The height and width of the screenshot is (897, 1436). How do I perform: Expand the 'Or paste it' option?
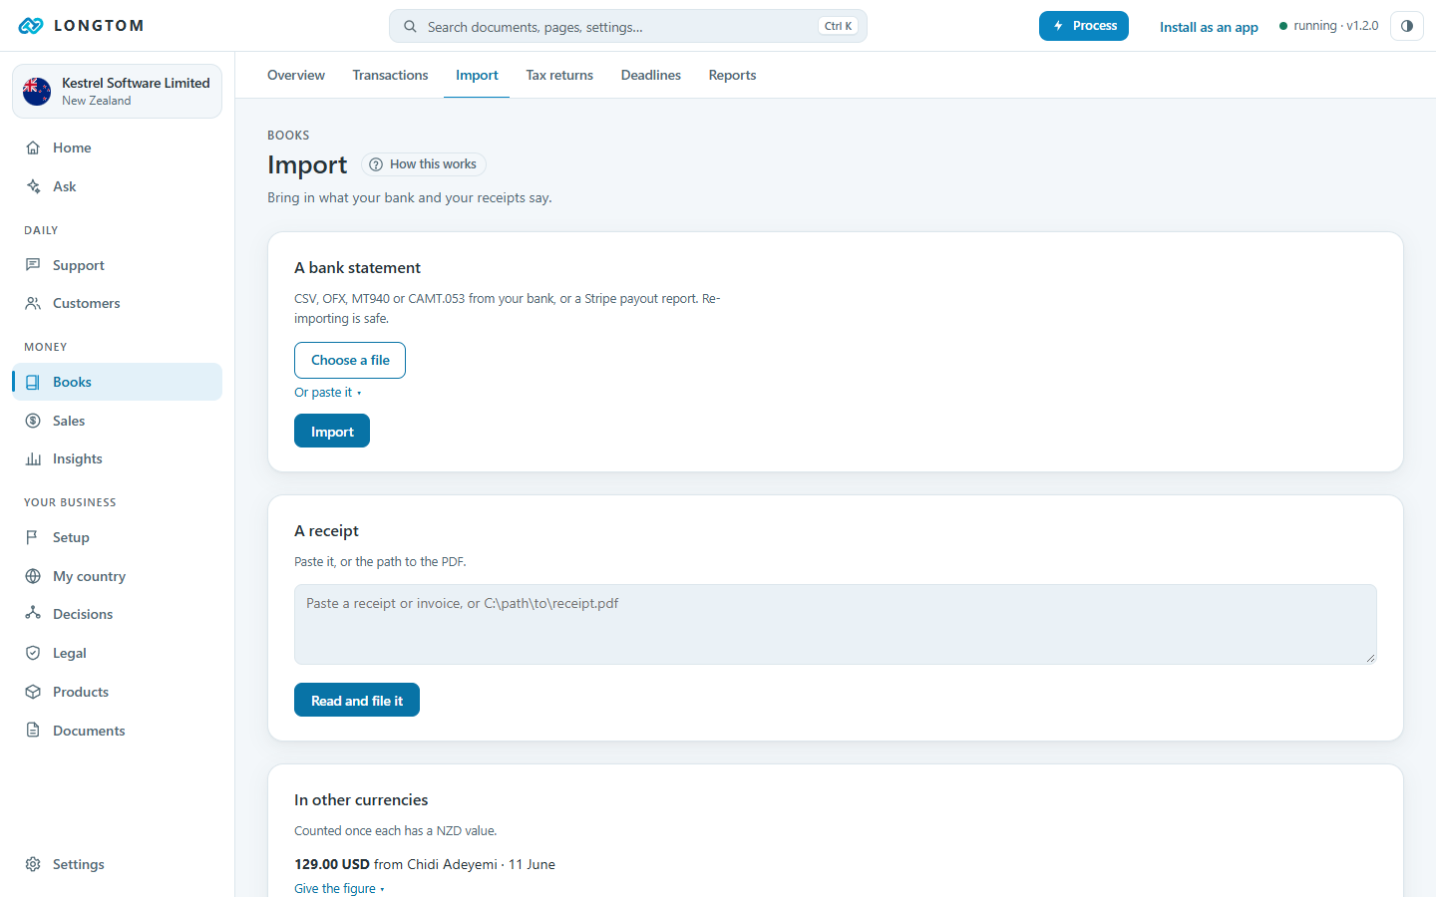click(x=327, y=393)
